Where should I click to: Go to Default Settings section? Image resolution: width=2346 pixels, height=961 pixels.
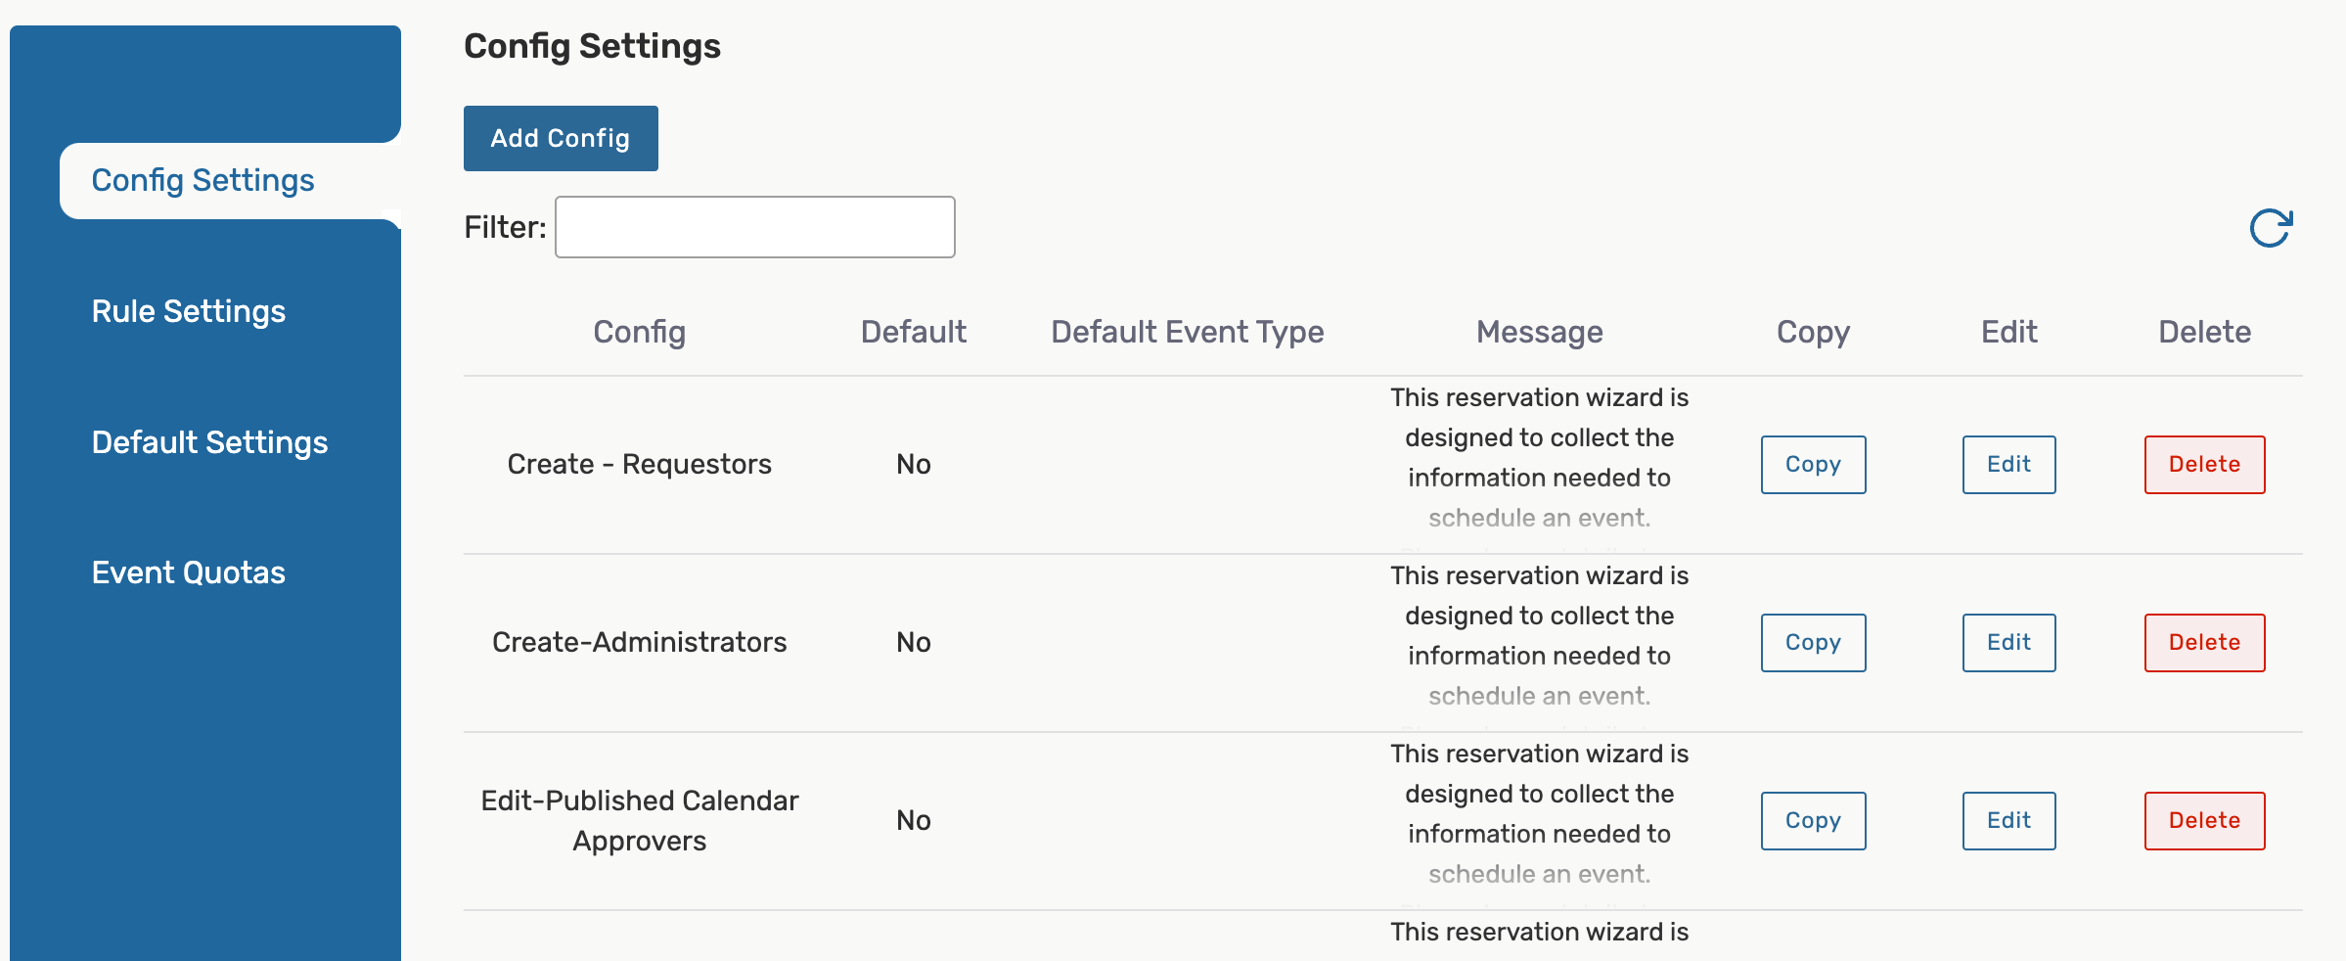point(209,442)
